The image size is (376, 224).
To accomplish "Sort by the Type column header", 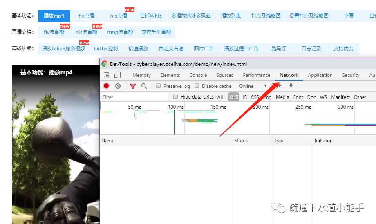I will [293, 141].
